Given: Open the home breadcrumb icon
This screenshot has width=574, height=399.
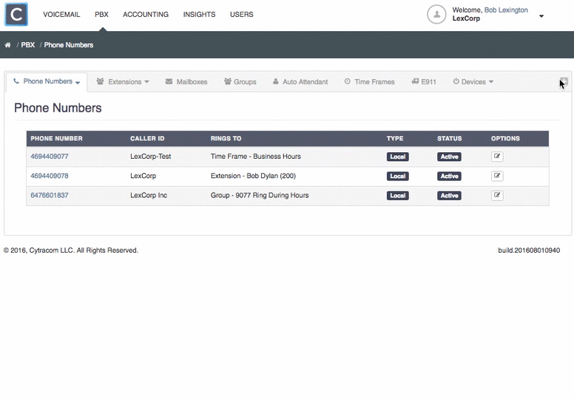Looking at the screenshot, I should tap(7, 45).
